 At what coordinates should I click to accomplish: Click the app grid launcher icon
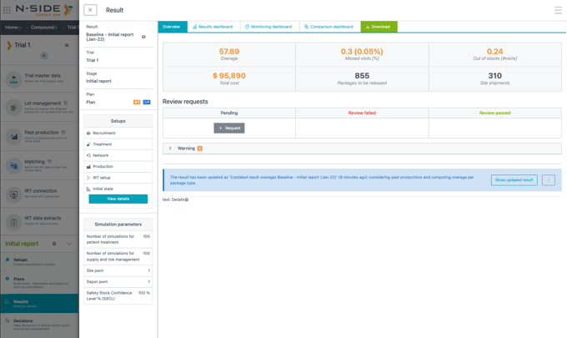(x=8, y=10)
